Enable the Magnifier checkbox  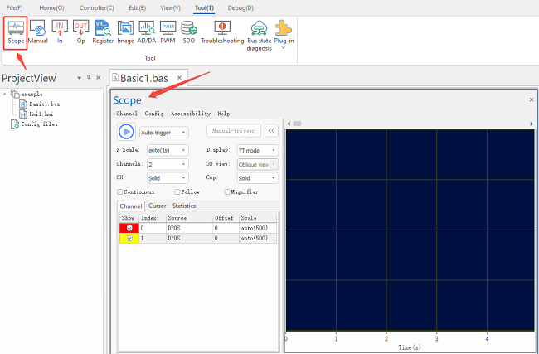227,192
